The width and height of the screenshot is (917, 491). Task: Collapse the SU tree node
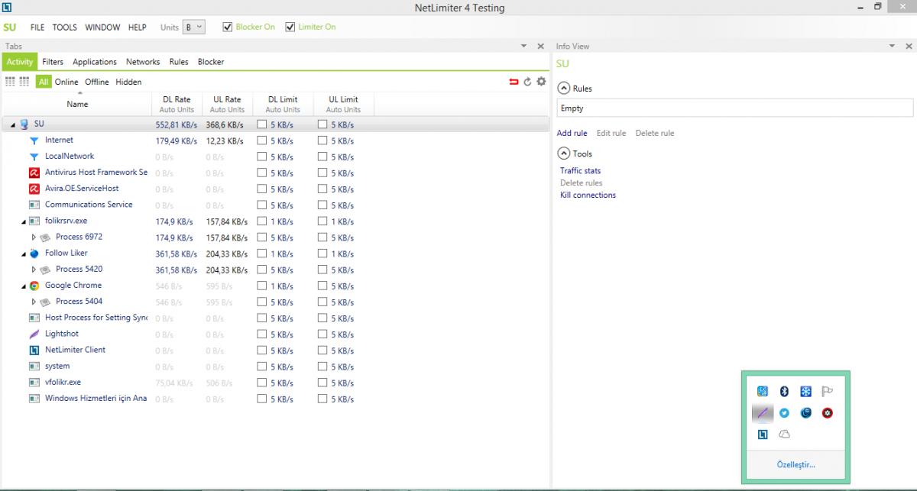13,124
